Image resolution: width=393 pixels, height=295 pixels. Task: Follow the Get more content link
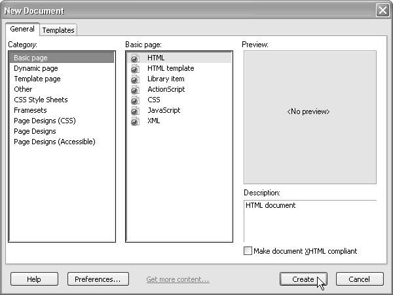tap(178, 279)
